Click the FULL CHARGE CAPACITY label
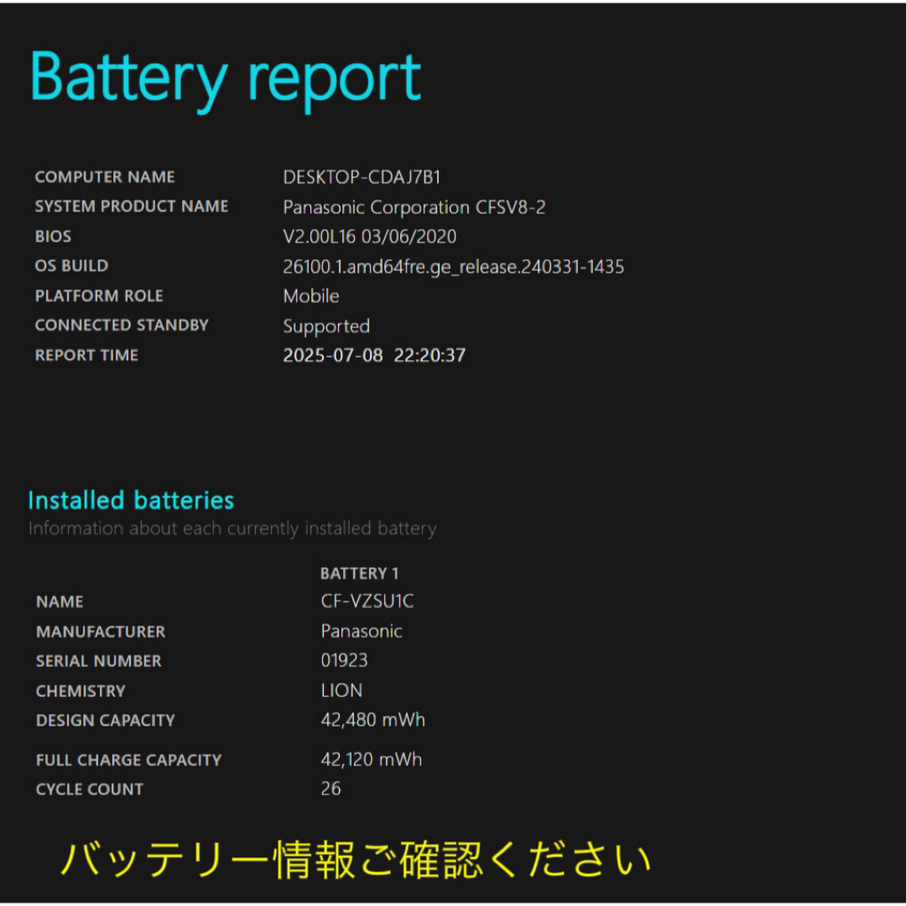 pyautogui.click(x=128, y=760)
